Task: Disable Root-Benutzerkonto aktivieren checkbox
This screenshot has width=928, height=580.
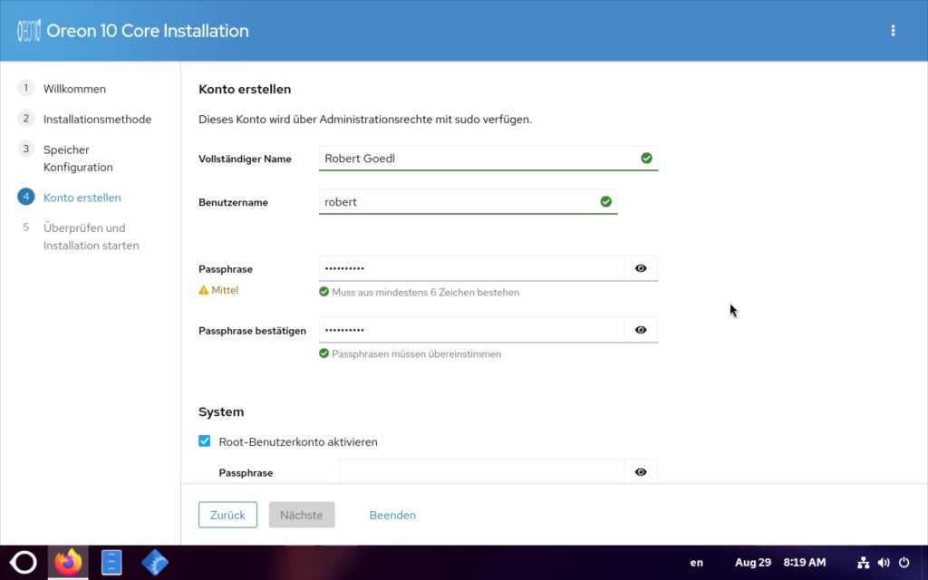Action: click(x=204, y=441)
